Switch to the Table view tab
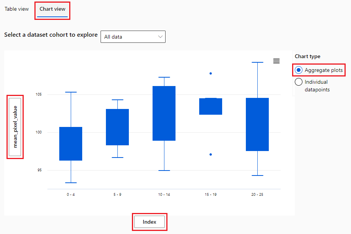351x234 pixels. pos(17,9)
